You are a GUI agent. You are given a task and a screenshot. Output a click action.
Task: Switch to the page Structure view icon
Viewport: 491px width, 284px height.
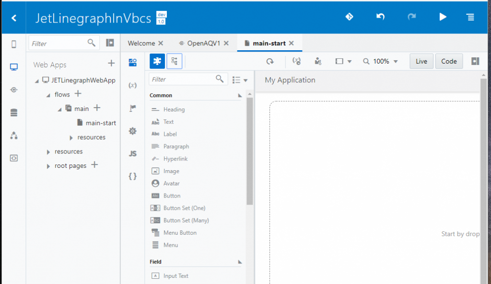pos(174,61)
